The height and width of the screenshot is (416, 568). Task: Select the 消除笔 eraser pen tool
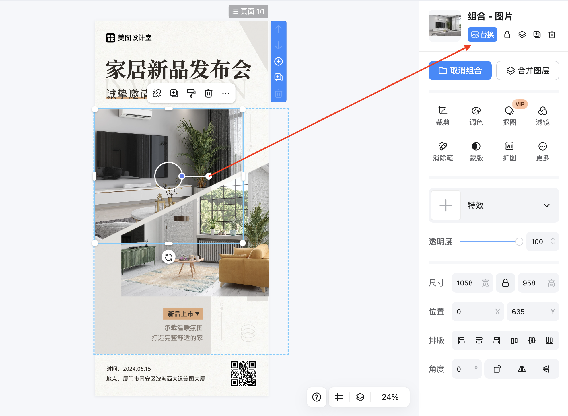point(443,151)
